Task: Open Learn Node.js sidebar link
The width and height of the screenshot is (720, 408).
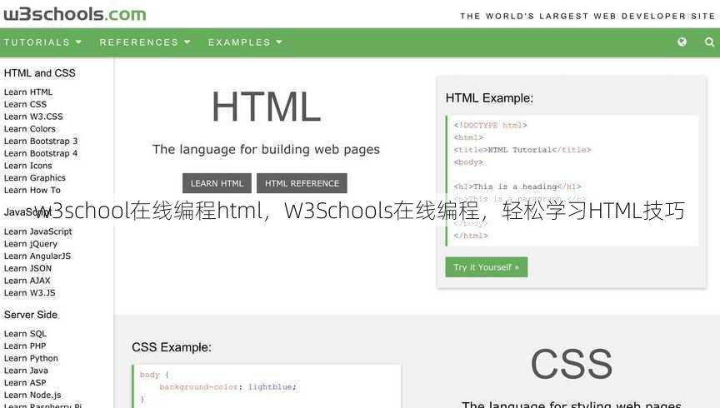Action: click(32, 396)
